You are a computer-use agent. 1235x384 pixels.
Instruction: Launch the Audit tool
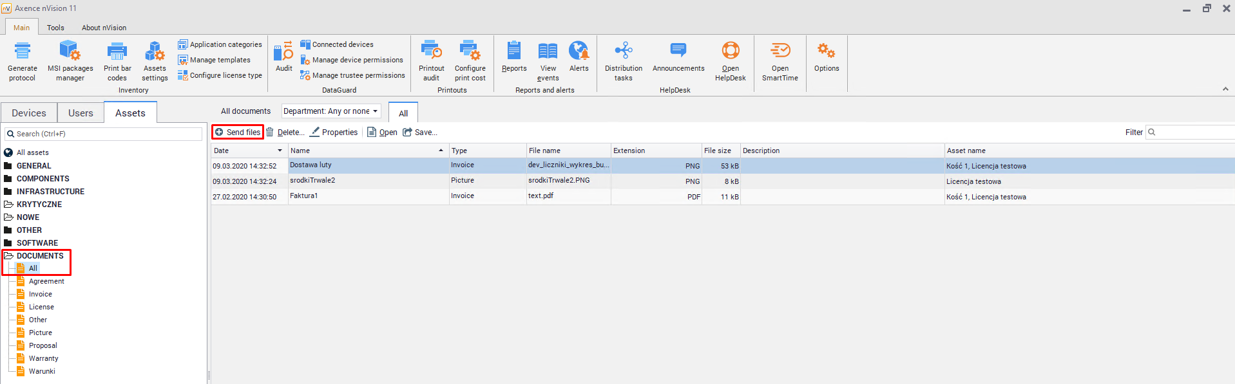283,51
